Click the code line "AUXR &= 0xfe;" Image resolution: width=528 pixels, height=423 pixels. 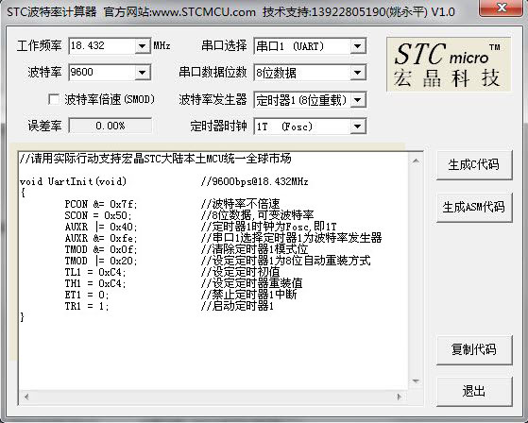click(101, 238)
